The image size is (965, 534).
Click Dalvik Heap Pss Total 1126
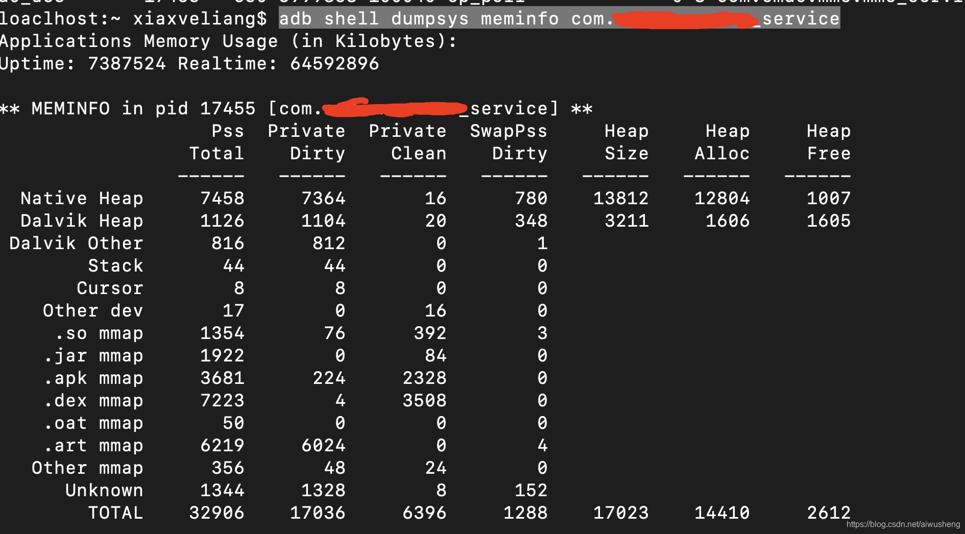[x=222, y=221]
